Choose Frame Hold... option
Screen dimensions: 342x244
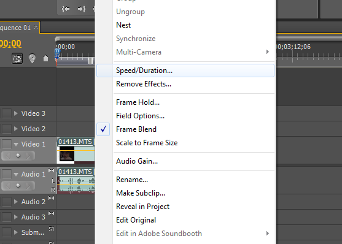pos(185,102)
